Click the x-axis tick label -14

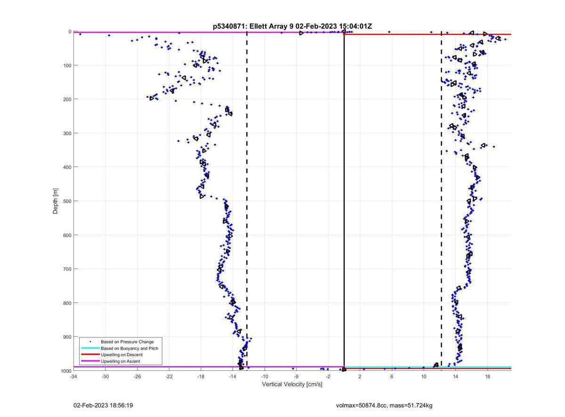[233, 376]
